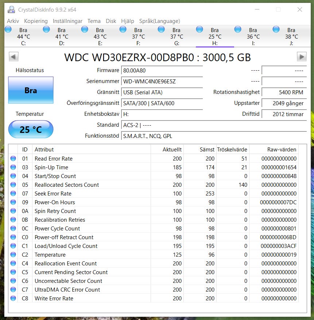Screen dimensions: 314x320
Task: Click the status orb for Reallocated Sectors Count
Action: click(13, 185)
